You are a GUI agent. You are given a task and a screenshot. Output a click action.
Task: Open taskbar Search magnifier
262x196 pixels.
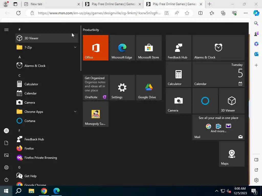click(18, 191)
